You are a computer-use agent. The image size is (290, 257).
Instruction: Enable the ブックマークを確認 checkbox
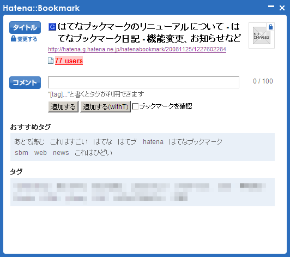click(135, 106)
